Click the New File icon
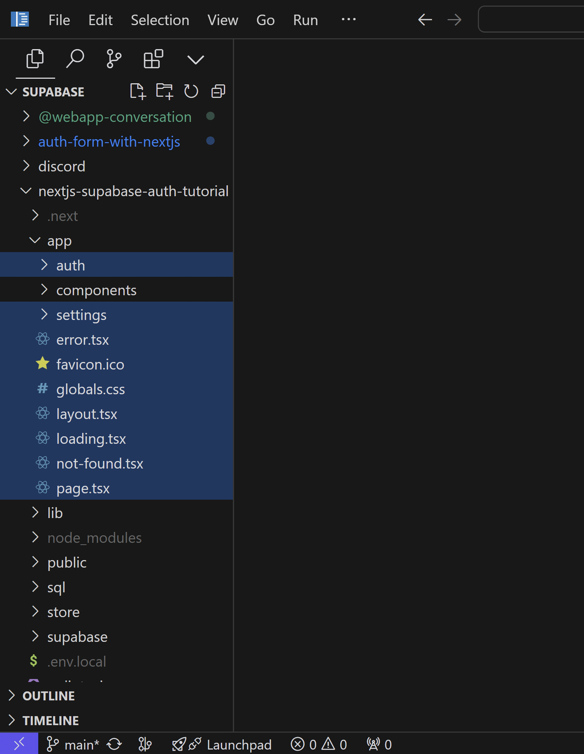 click(x=138, y=91)
